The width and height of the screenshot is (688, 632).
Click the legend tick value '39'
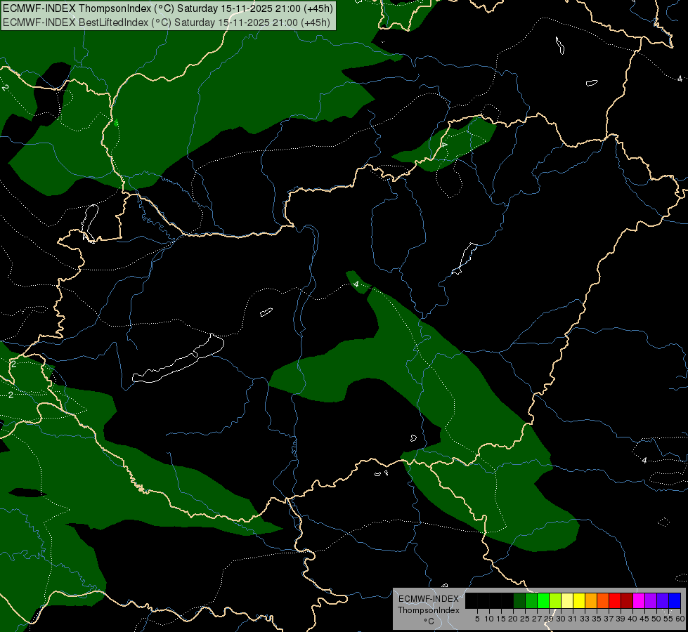pyautogui.click(x=621, y=619)
